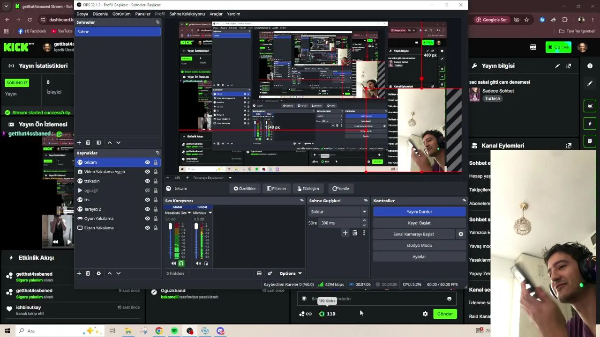The width and height of the screenshot is (600, 337).
Task: Click Sanal Kamerayı Başlat button
Action: tap(413, 234)
